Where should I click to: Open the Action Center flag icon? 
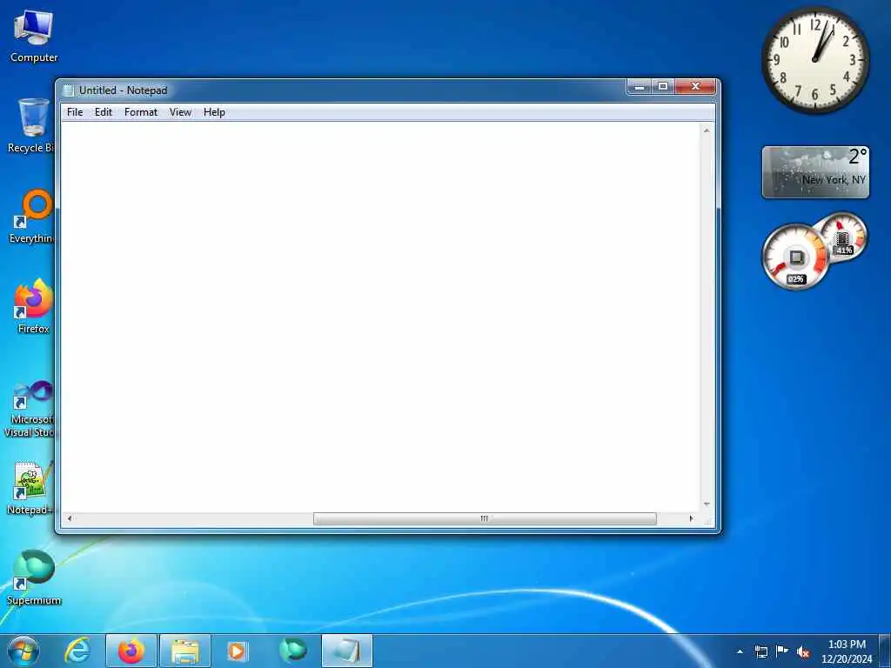pos(782,651)
